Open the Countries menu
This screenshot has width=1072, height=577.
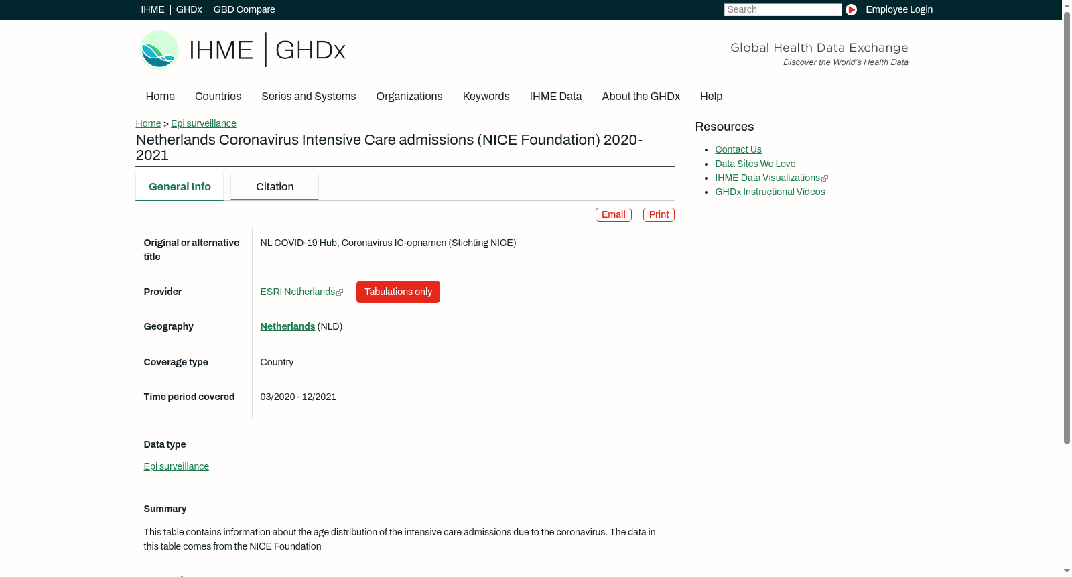[x=218, y=96]
